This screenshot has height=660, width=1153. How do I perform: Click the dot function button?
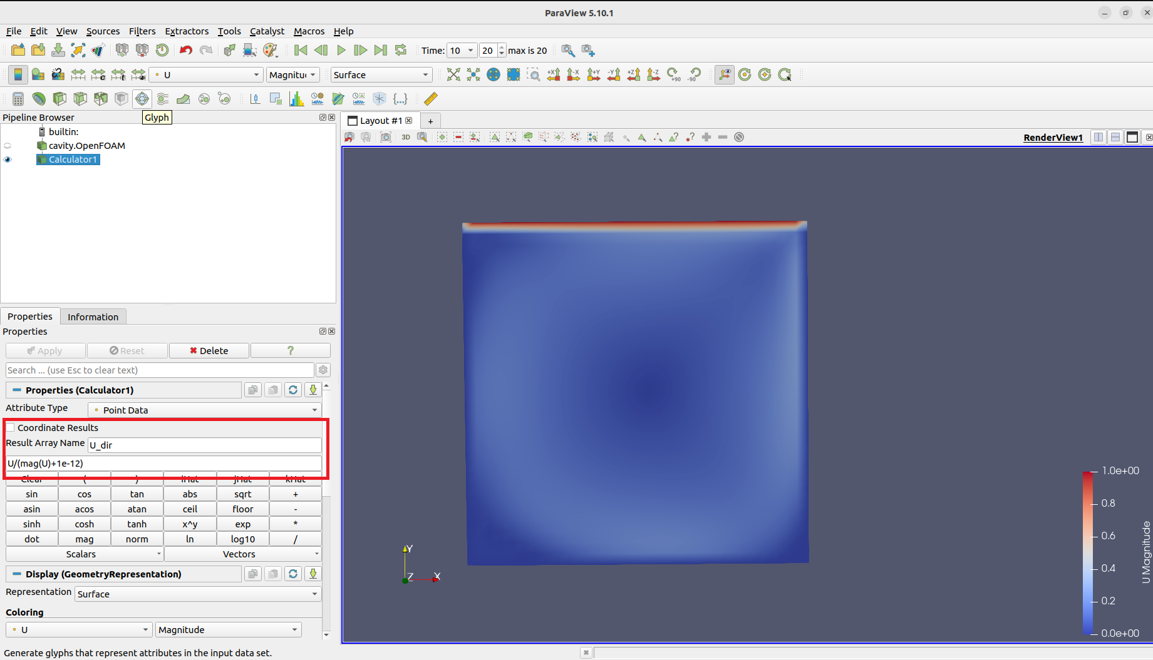coord(32,539)
